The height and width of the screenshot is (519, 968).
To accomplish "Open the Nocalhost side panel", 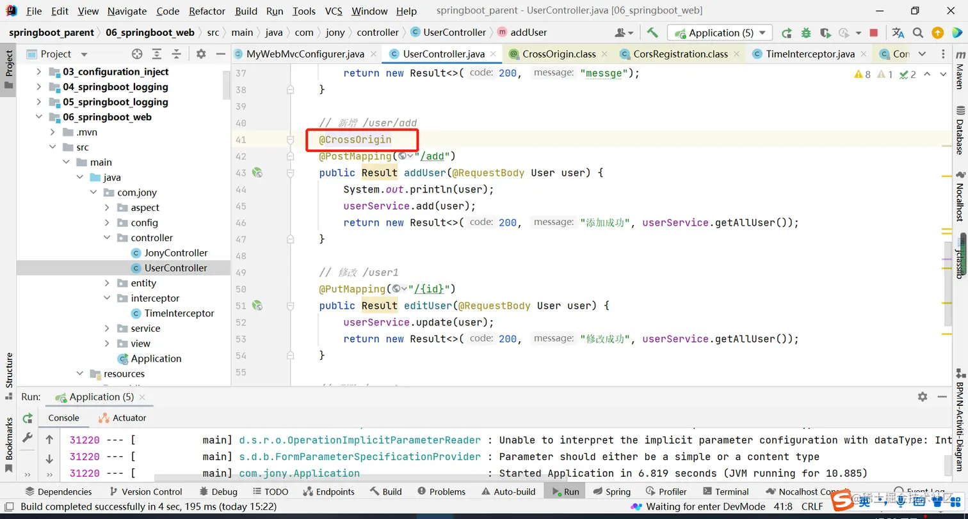I will click(960, 197).
